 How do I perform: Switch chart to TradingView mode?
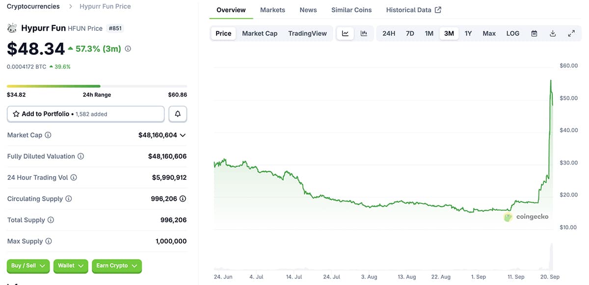click(x=307, y=33)
